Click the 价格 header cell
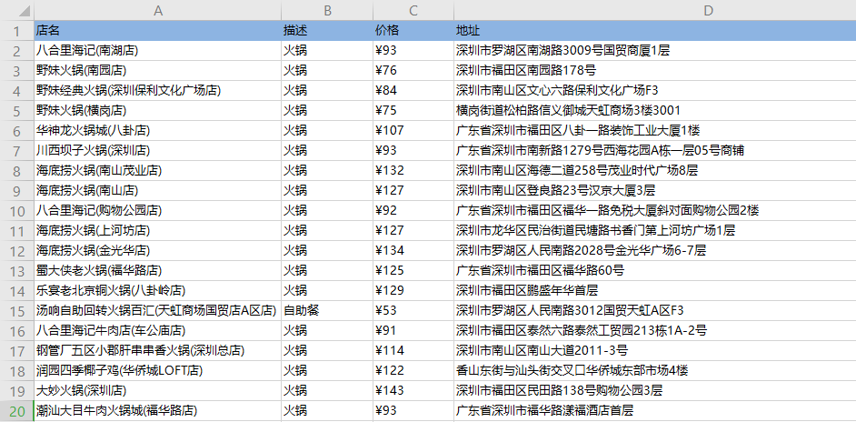The image size is (856, 422). click(x=413, y=31)
